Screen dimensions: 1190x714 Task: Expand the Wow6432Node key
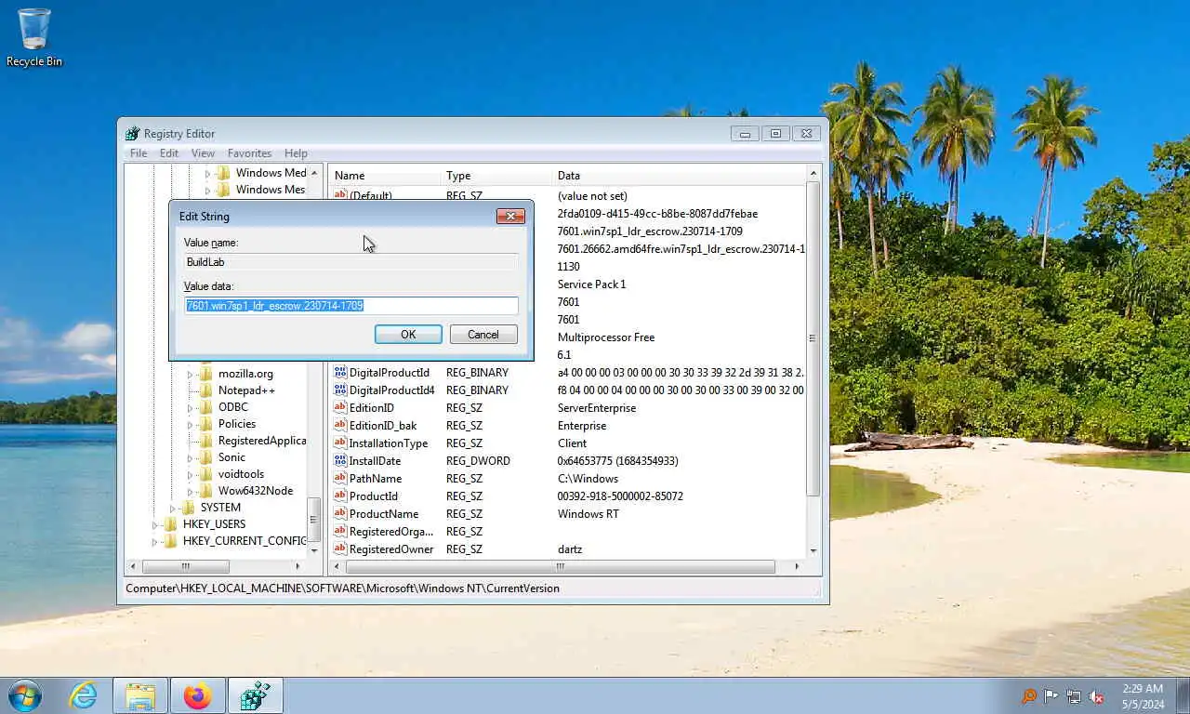190,491
